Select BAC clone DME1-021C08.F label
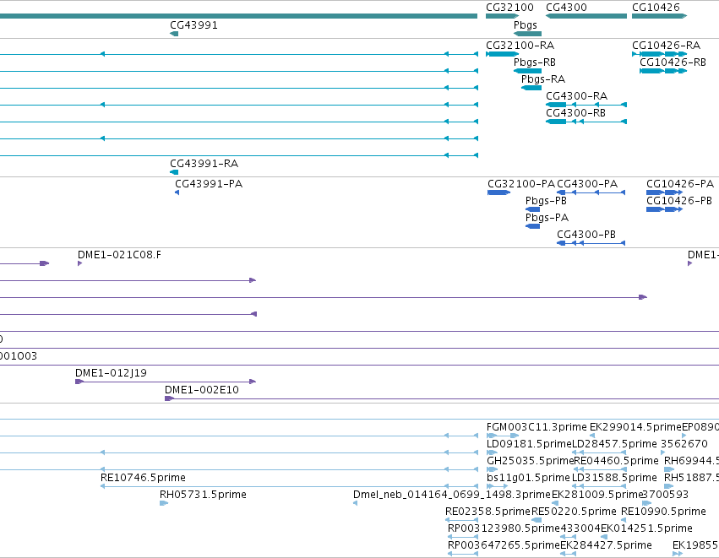Image resolution: width=719 pixels, height=558 pixels. [x=119, y=255]
